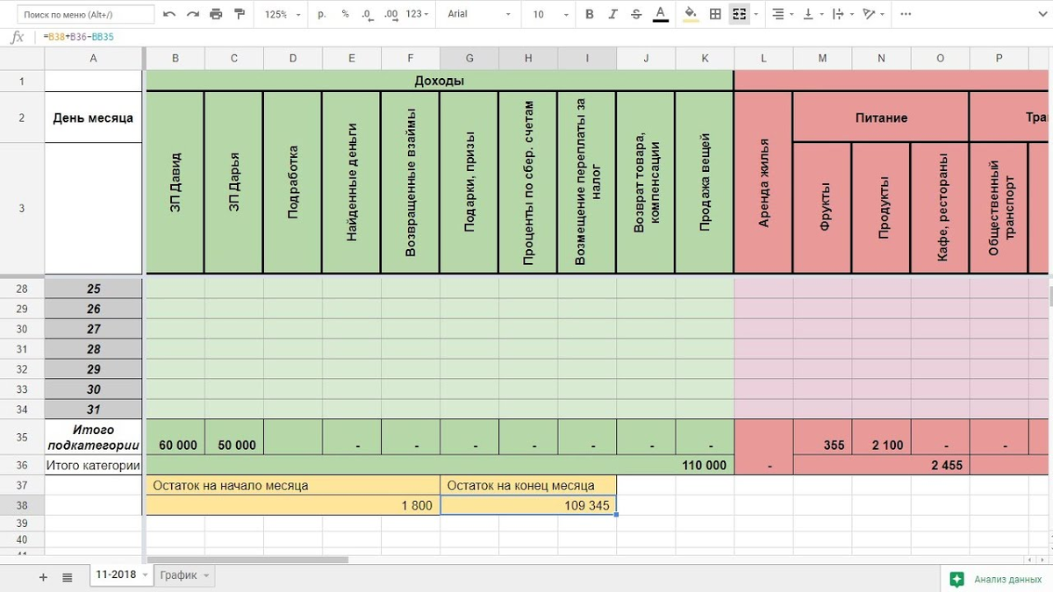The height and width of the screenshot is (592, 1053).
Task: Open the 125% zoom dropdown
Action: (283, 14)
